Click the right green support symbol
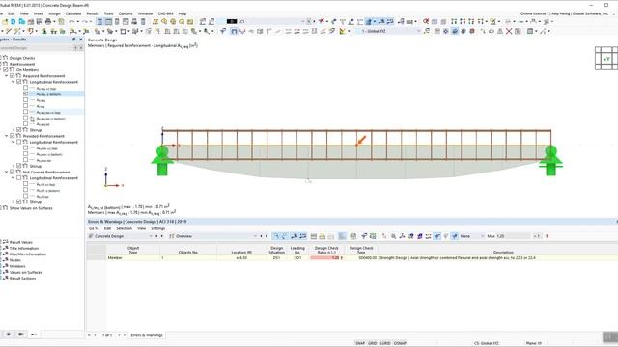618x347 pixels. [551, 160]
